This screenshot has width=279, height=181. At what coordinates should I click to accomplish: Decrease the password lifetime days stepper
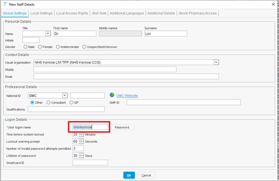coord(81,157)
